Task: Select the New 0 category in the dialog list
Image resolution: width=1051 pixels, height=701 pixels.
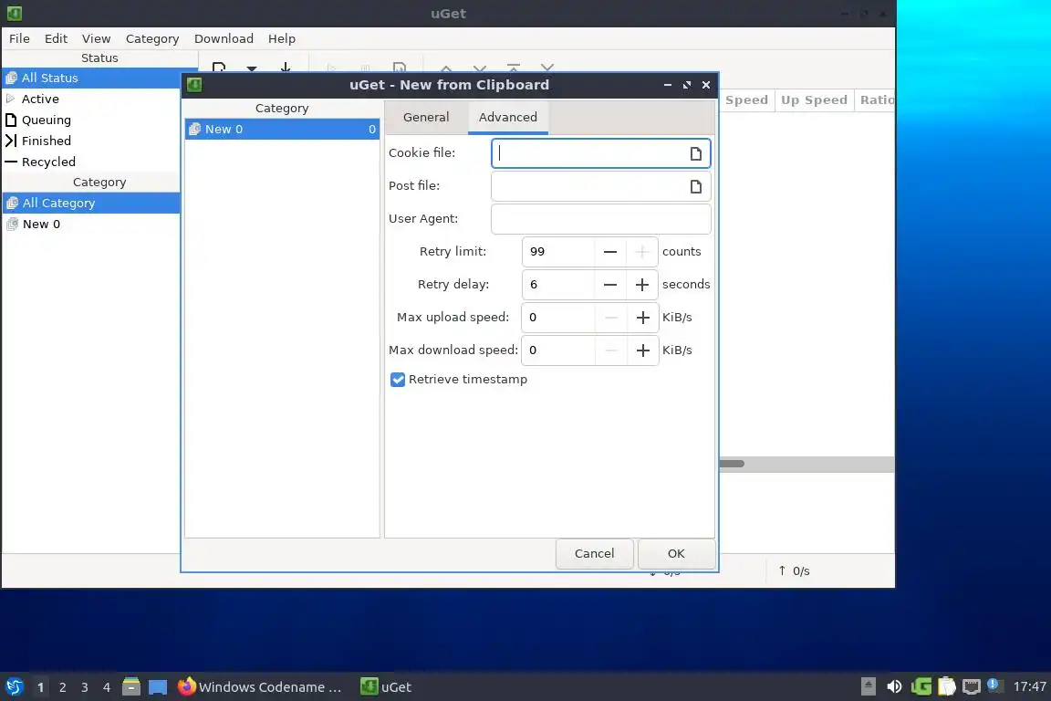Action: [x=282, y=130]
